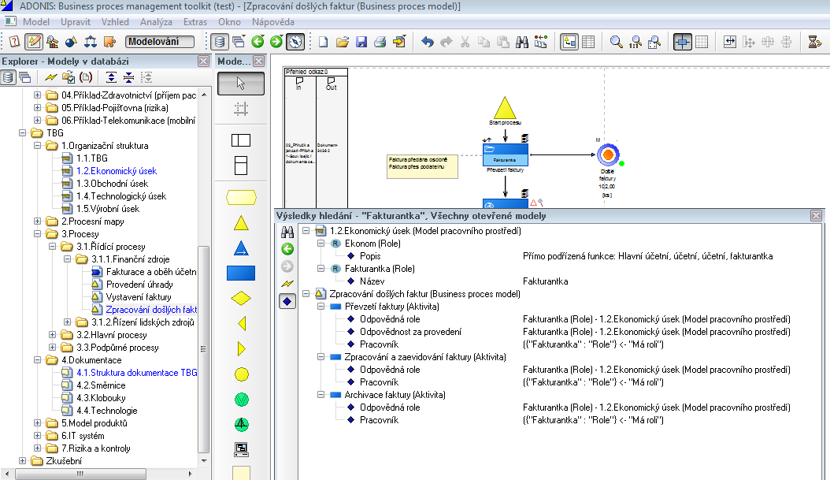Click the zoom-to-fit magnifier icon
The image size is (830, 480).
point(654,42)
